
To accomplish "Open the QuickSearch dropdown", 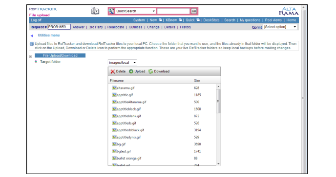I will pos(135,11).
